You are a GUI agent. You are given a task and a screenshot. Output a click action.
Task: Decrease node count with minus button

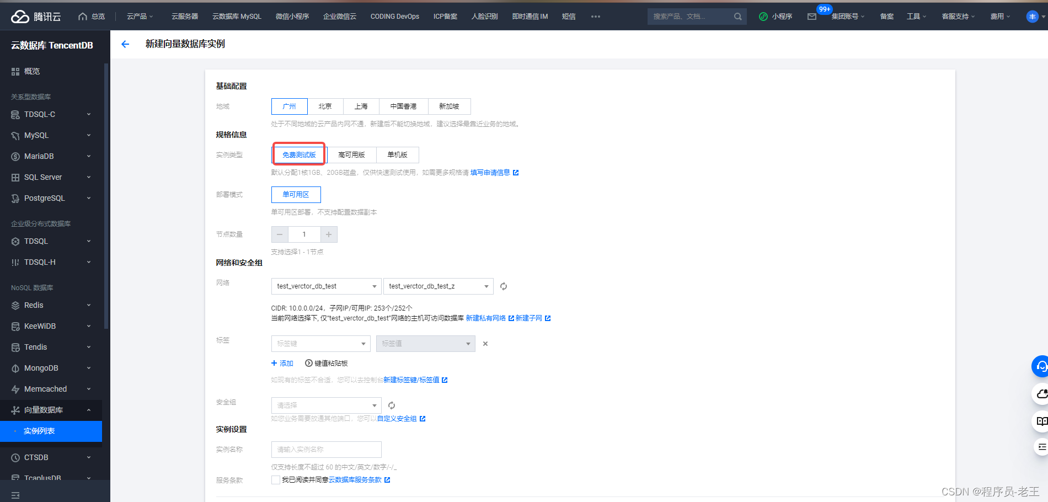(x=280, y=234)
